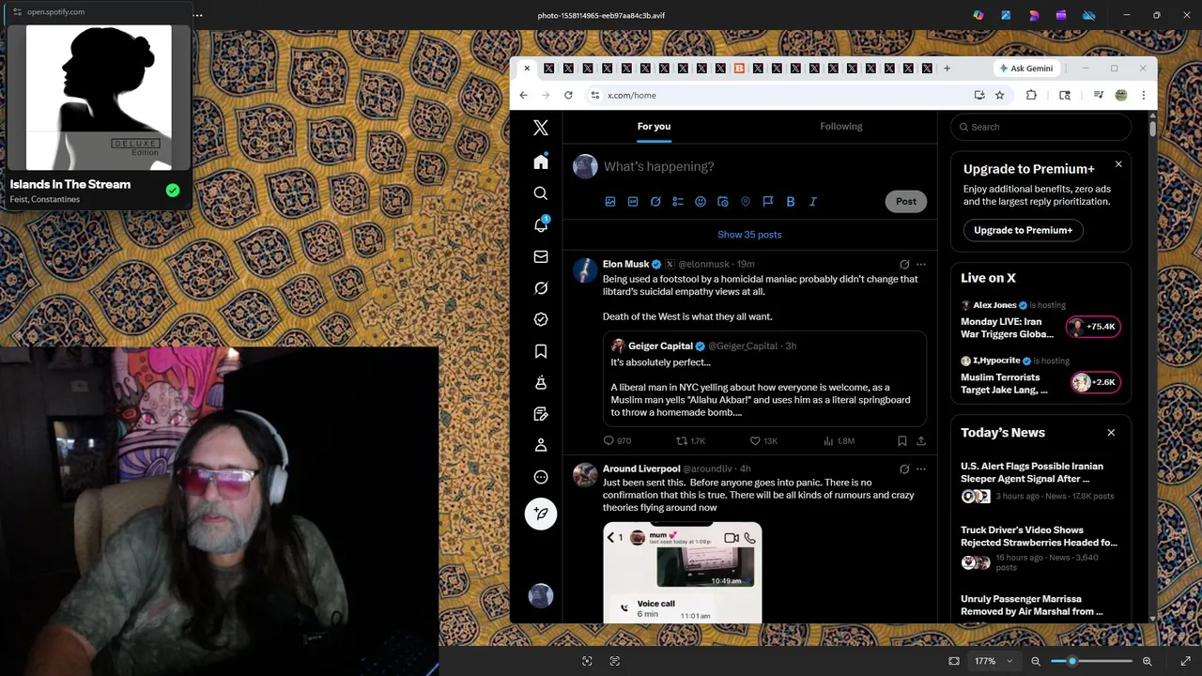Focus the X Search field
Image resolution: width=1202 pixels, height=676 pixels.
pyautogui.click(x=1040, y=127)
